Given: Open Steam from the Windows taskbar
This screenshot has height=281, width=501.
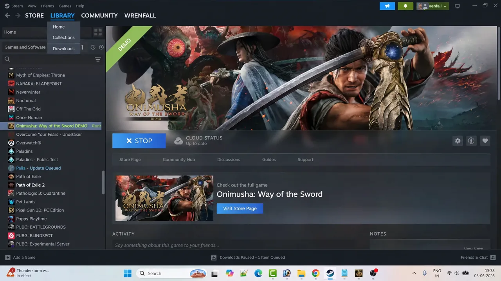Looking at the screenshot, I should [330, 273].
